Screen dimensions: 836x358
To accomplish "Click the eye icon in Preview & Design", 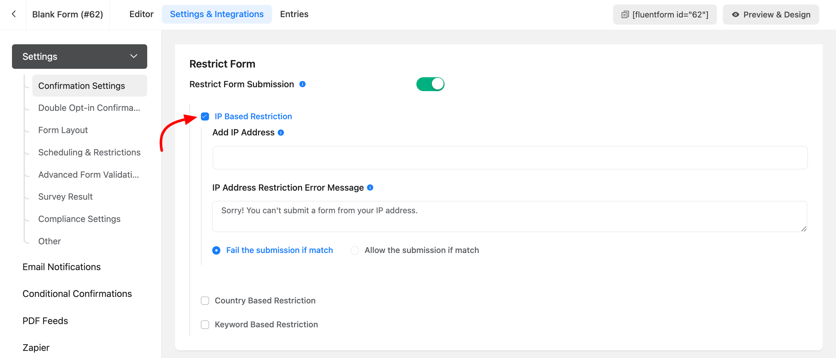I will coord(735,15).
